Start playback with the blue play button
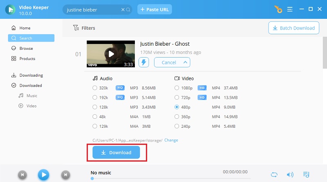Viewport: 327px width, 182px height. [43, 175]
